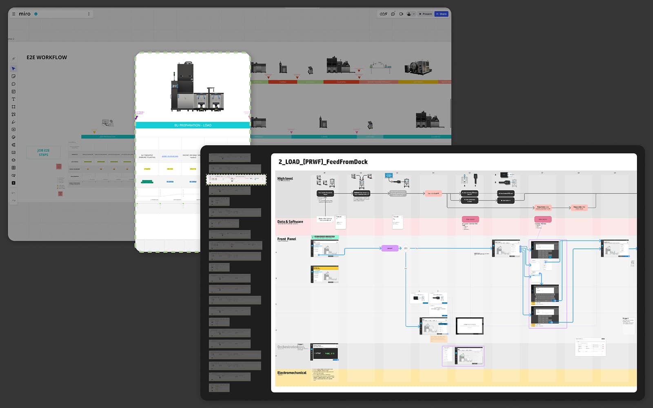This screenshot has height=408, width=653.
Task: Pick the sticky note tool
Action: tap(13, 76)
